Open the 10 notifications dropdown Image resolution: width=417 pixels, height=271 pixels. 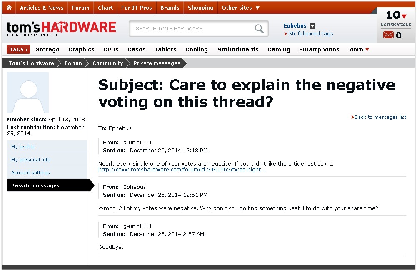pos(396,15)
